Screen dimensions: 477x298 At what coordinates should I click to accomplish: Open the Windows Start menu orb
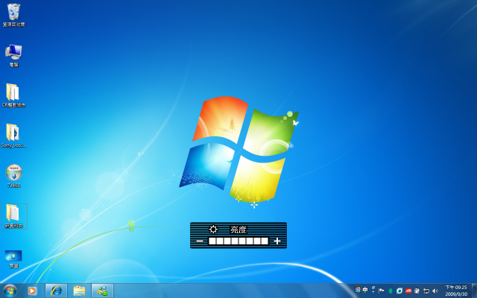10,291
